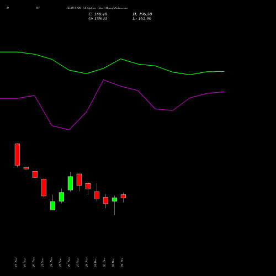Click the 6400 CE Option Chart title text
Screen dimensions: 276x276
[x=97, y=8]
